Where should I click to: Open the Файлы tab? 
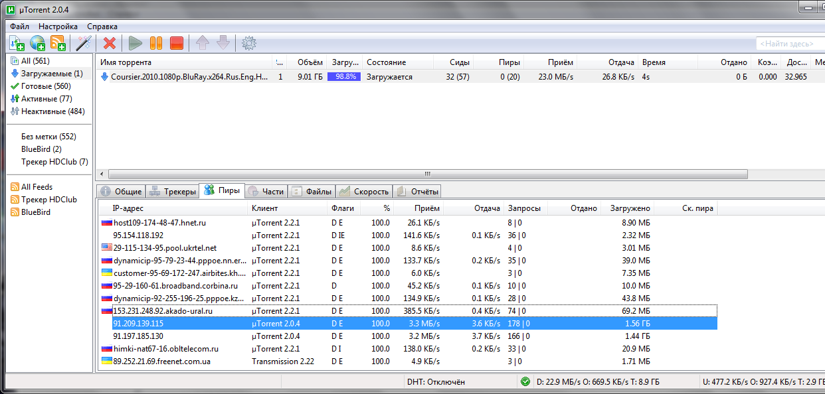[312, 191]
